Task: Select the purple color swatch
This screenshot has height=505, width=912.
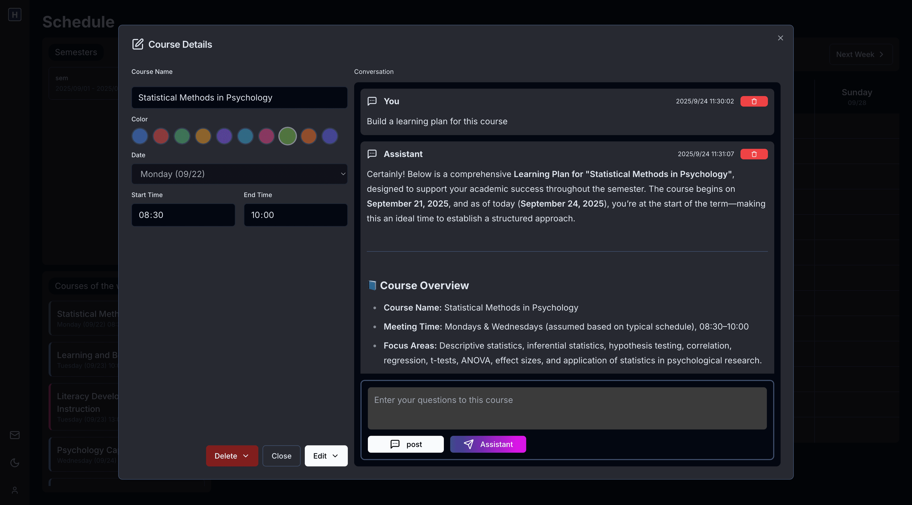Action: click(224, 136)
